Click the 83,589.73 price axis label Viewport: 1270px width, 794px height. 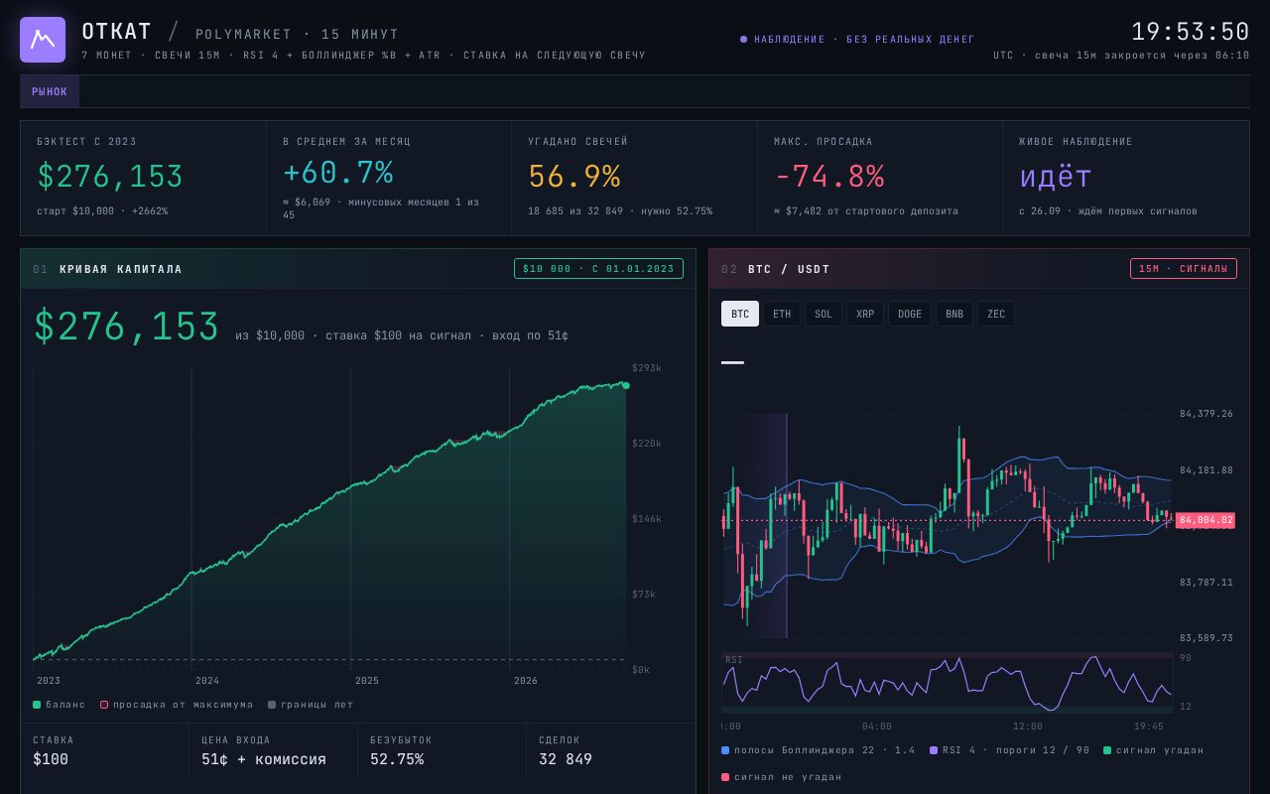1206,638
